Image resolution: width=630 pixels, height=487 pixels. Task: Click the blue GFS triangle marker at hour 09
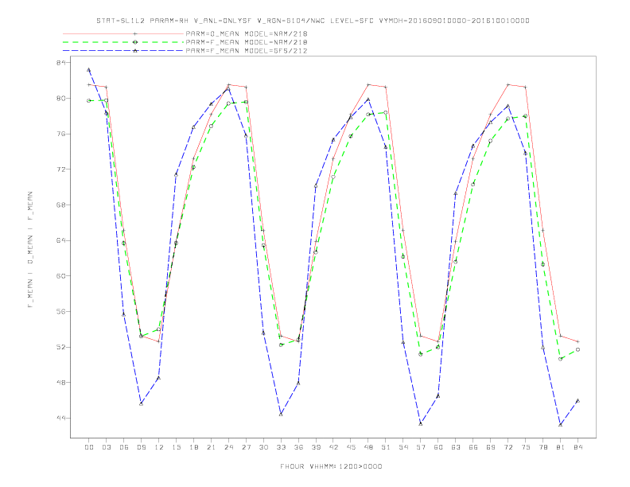(141, 403)
